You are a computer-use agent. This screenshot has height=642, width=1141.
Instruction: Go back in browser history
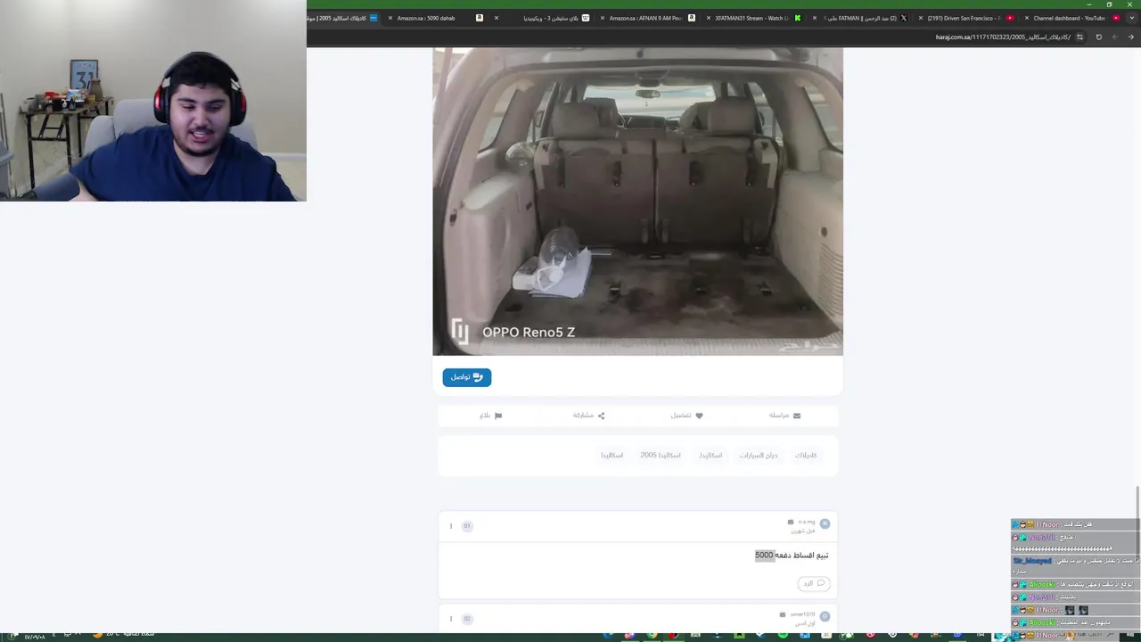[x=1131, y=37]
